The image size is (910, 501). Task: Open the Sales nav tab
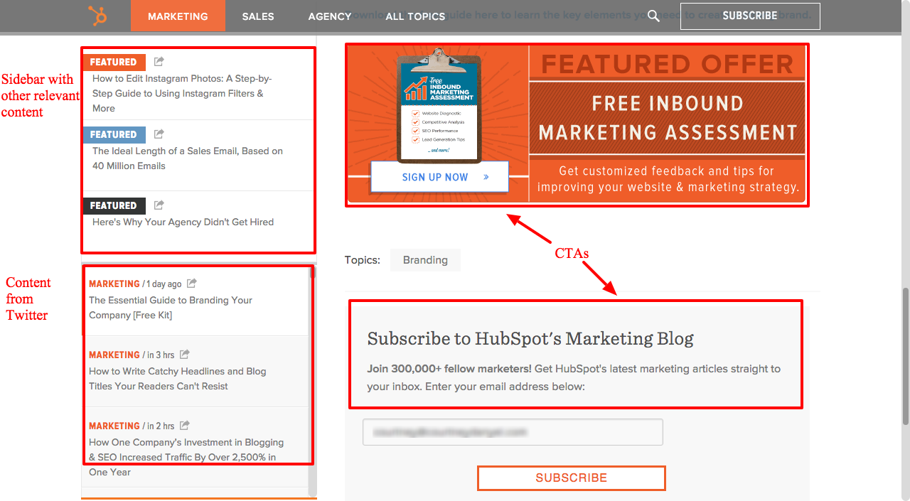tap(258, 16)
